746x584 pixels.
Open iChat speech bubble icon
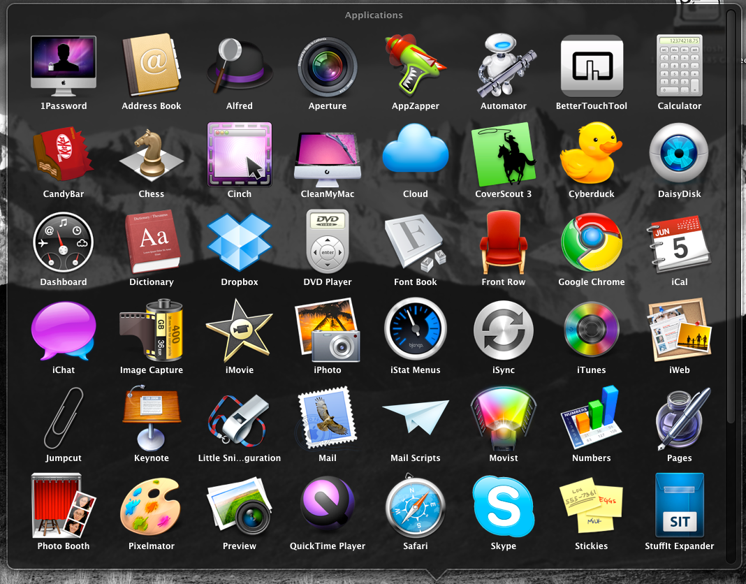point(64,330)
